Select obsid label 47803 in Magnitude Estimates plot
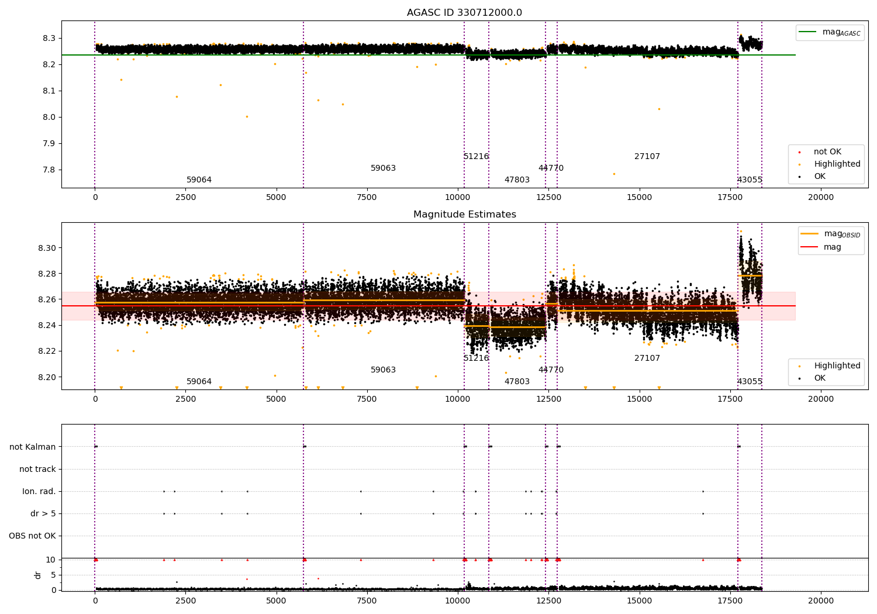The height and width of the screenshot is (614, 877). (x=517, y=382)
